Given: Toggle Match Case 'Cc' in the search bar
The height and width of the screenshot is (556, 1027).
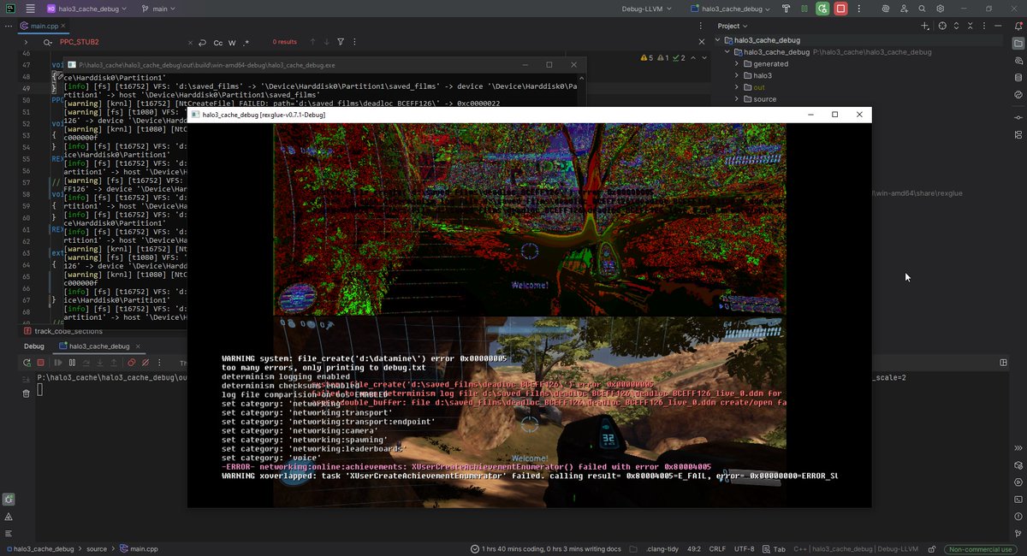Looking at the screenshot, I should (218, 42).
